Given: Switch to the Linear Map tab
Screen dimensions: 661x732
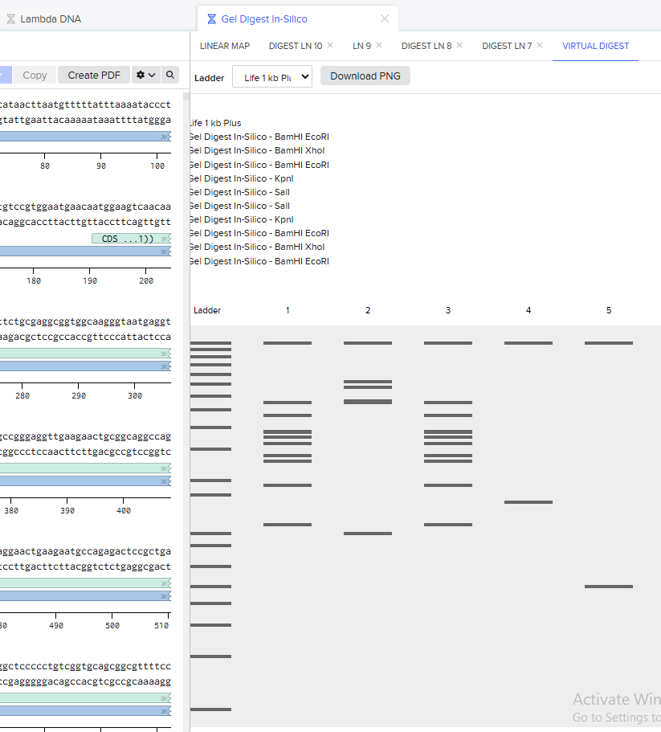Looking at the screenshot, I should (x=224, y=46).
